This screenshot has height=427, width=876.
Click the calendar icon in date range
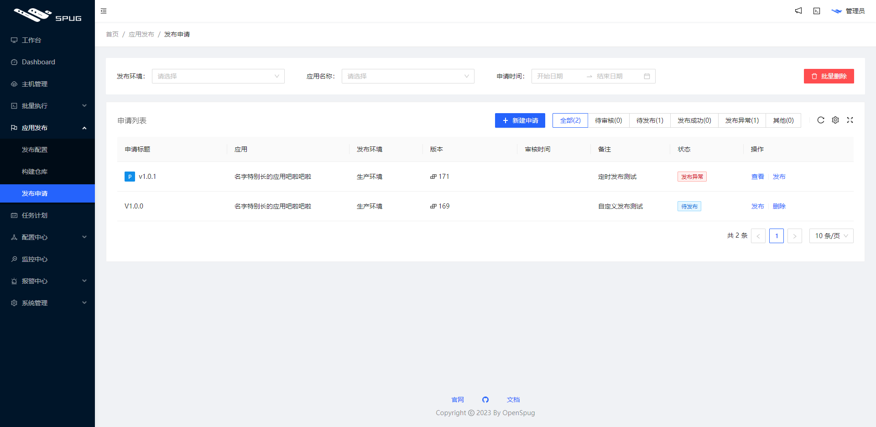click(647, 76)
